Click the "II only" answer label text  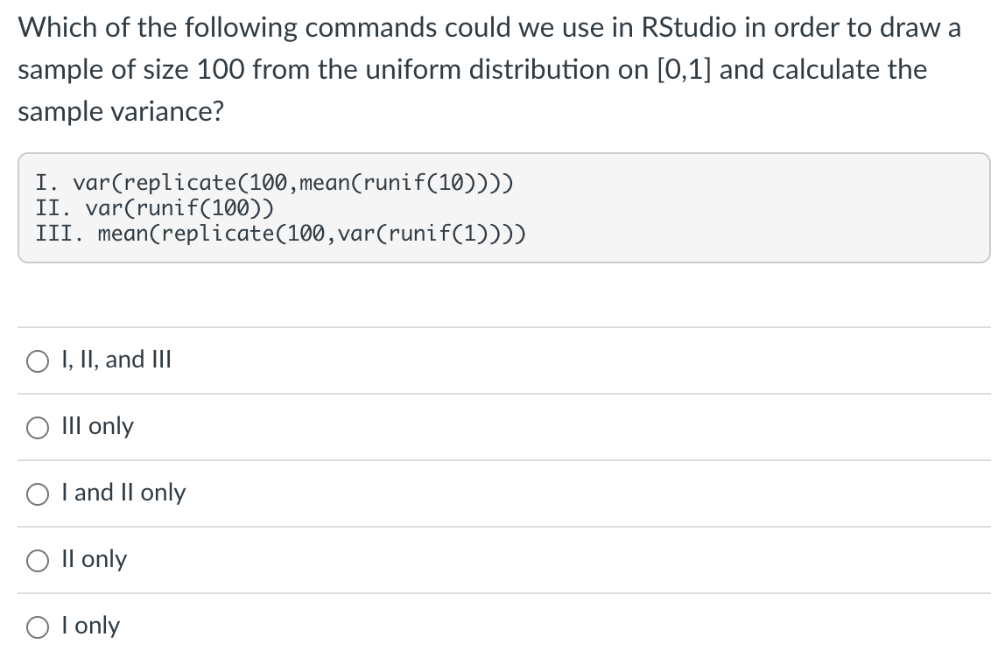(x=95, y=559)
